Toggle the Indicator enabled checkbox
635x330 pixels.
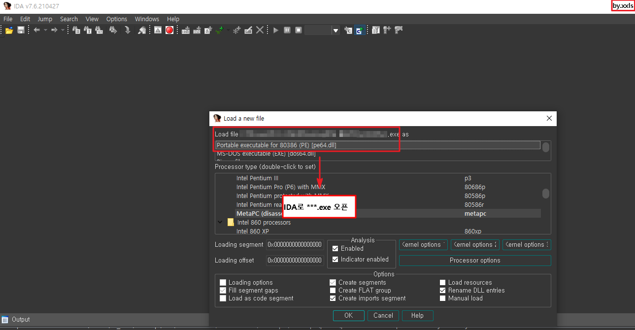point(335,260)
